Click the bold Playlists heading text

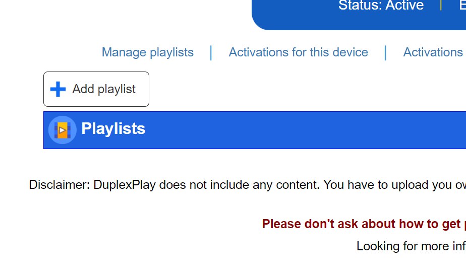click(113, 128)
